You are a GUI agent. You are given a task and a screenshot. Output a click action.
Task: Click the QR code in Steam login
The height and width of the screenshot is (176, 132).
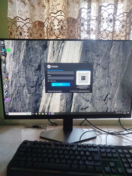83,78
